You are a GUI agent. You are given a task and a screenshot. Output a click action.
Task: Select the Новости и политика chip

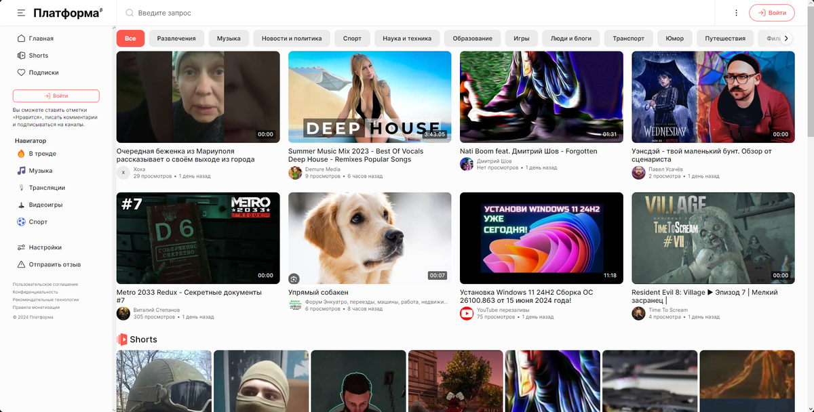[292, 39]
